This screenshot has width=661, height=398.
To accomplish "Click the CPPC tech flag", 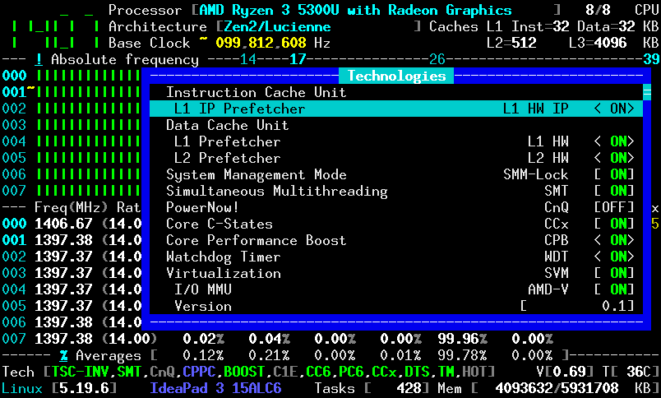I will (x=199, y=372).
